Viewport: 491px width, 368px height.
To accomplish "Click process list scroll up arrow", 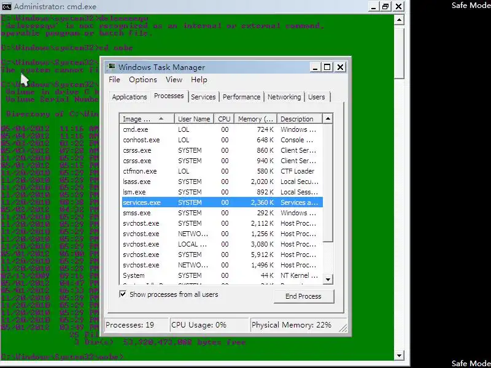I will click(328, 118).
